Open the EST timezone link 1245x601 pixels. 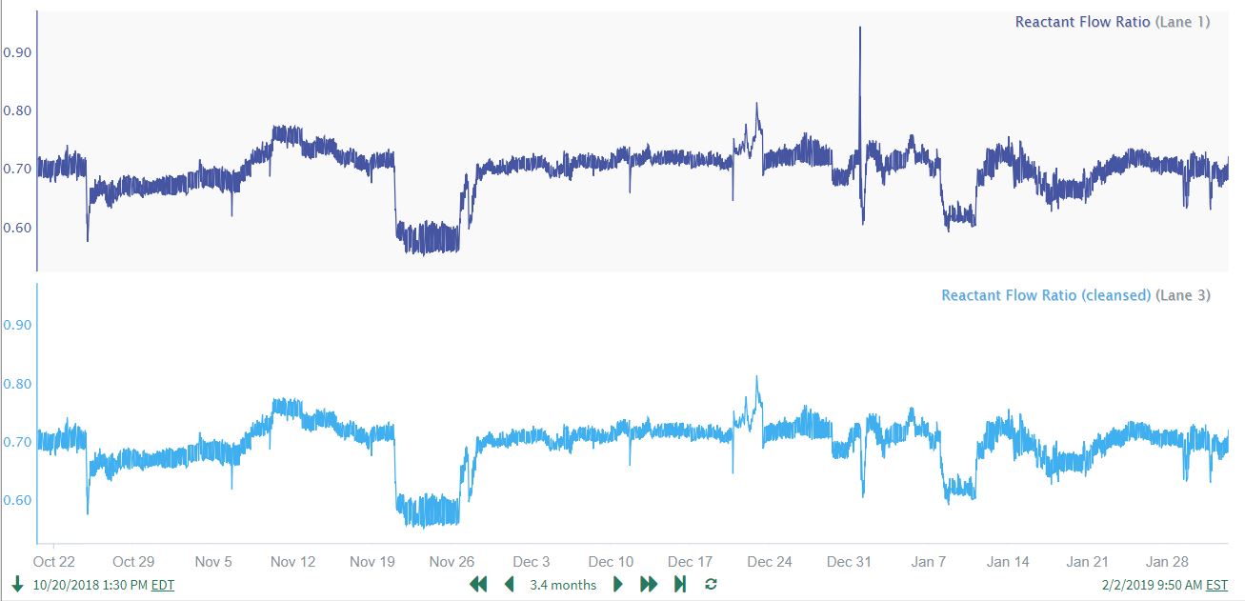pos(1216,585)
